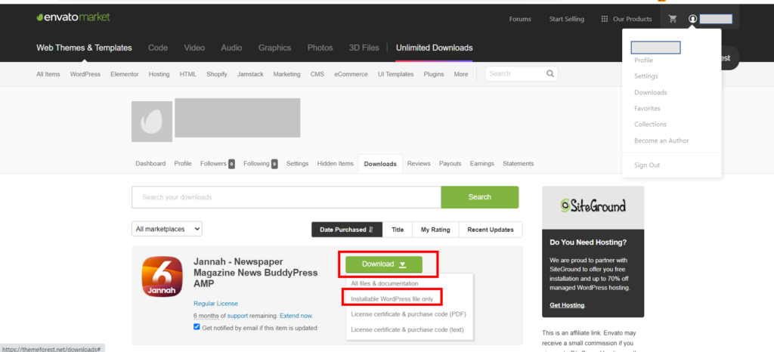774x352 pixels.
Task: Sort downloads by Title
Action: tap(398, 230)
